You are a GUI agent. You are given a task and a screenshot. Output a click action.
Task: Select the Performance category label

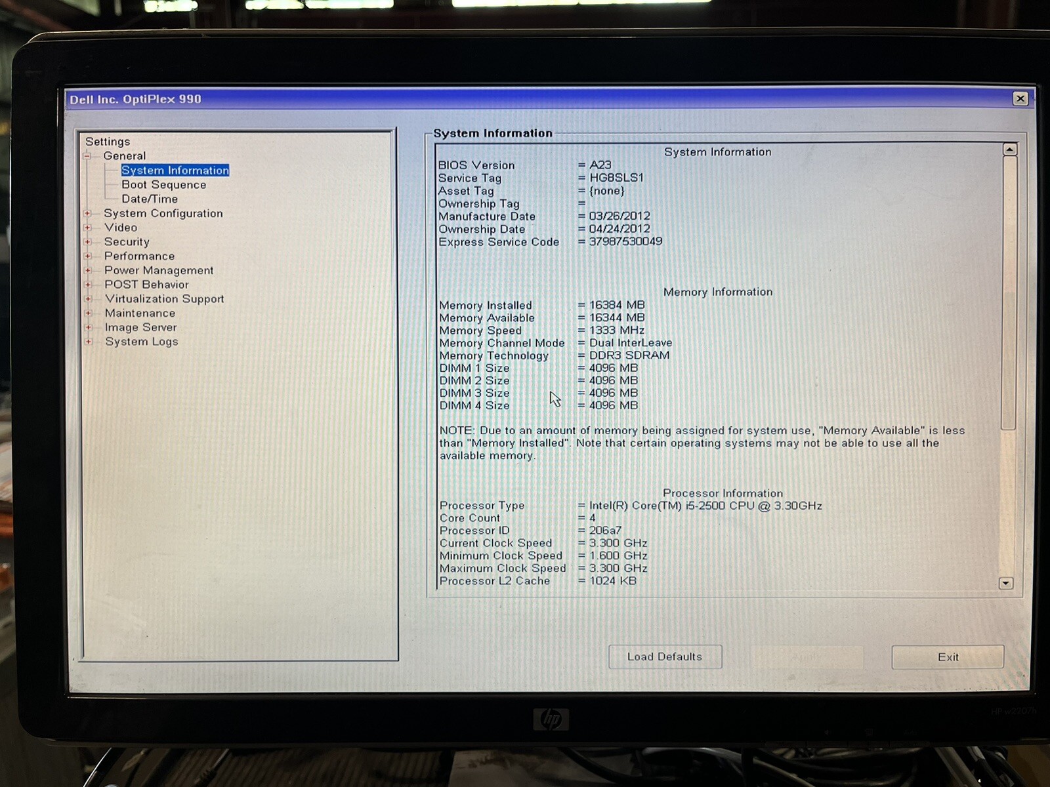(x=139, y=256)
